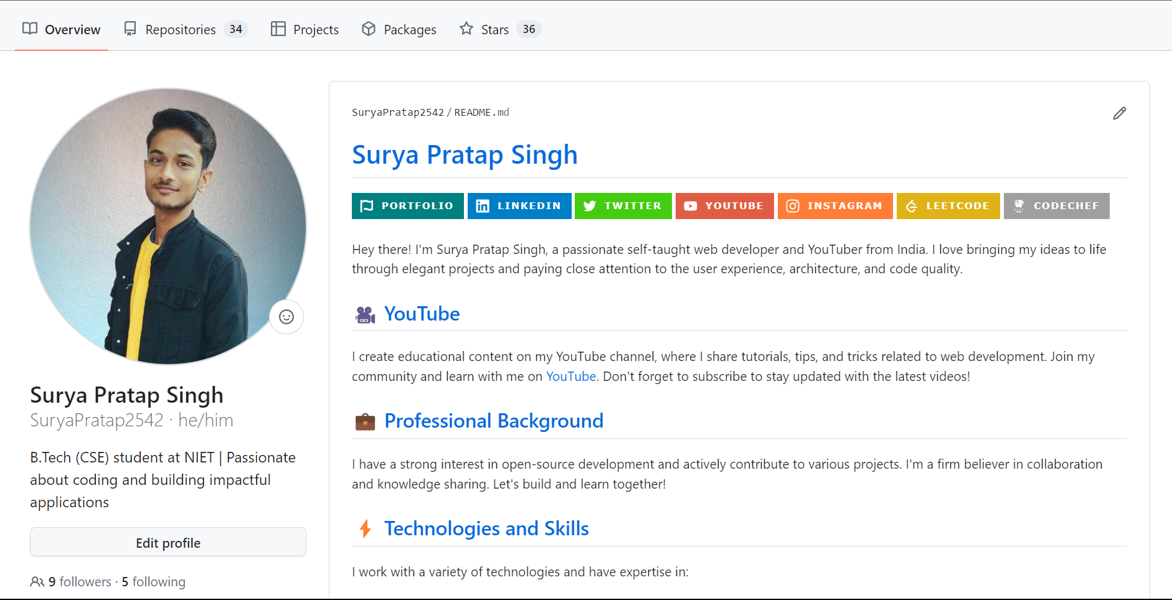Click the Repositories count 34 badge
Viewport: 1172px width, 600px height.
(236, 29)
